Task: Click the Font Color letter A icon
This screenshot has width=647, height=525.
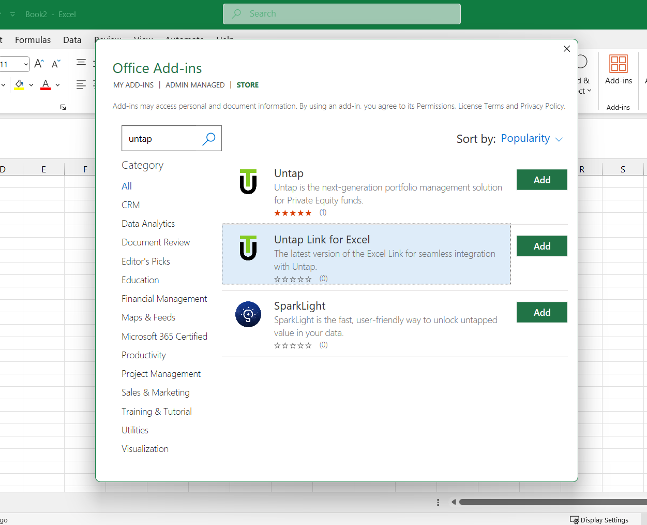Action: point(46,84)
